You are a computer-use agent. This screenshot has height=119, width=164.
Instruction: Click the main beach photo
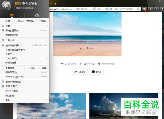(87, 34)
